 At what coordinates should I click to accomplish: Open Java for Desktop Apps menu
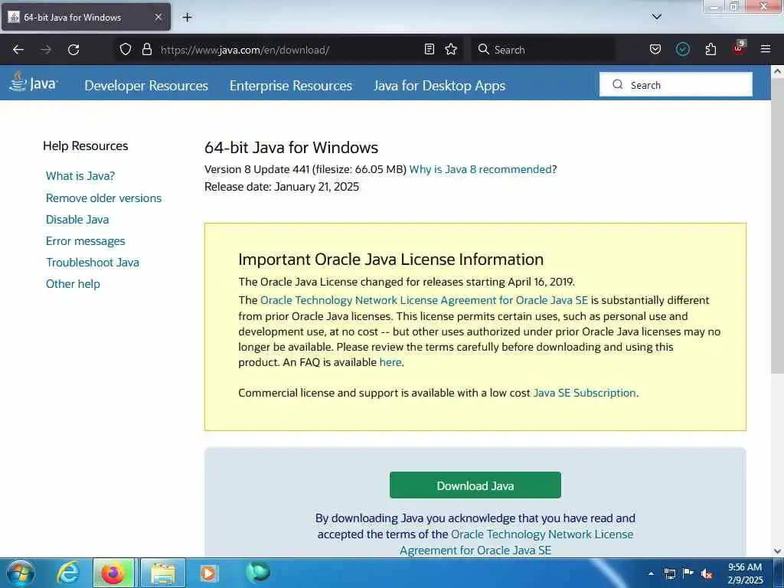pos(439,86)
